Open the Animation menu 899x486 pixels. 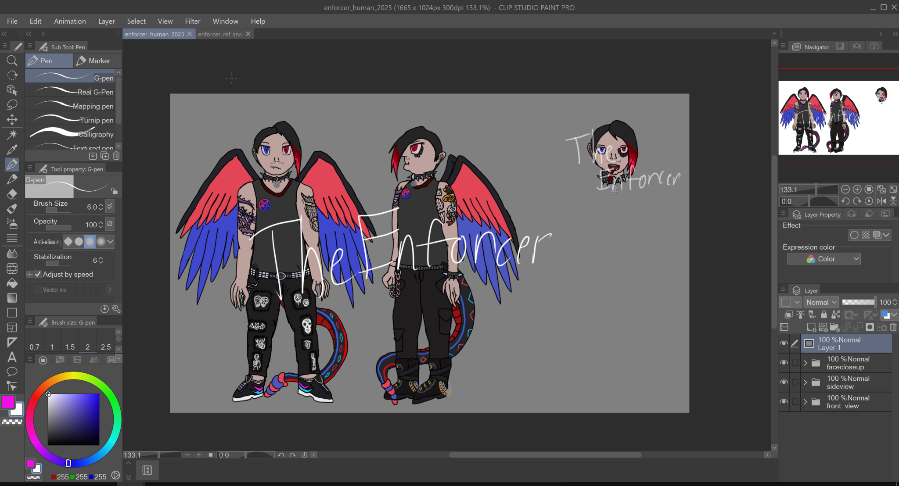tap(70, 21)
